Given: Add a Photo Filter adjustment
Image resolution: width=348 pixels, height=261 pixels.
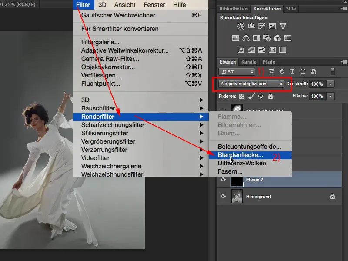Looking at the screenshot, I should tap(267, 38).
